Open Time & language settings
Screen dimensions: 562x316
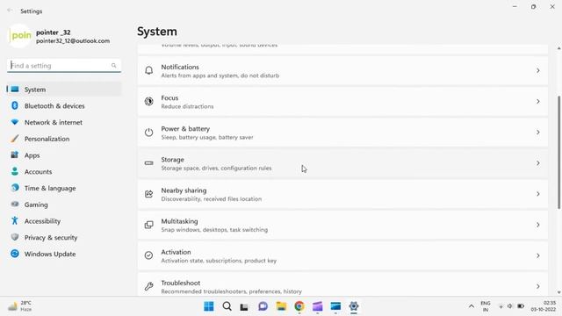click(x=64, y=188)
